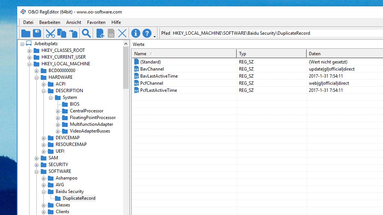Expand HKEY_CLASSES_ROOT node
This screenshot has height=215, width=383.
click(29, 51)
